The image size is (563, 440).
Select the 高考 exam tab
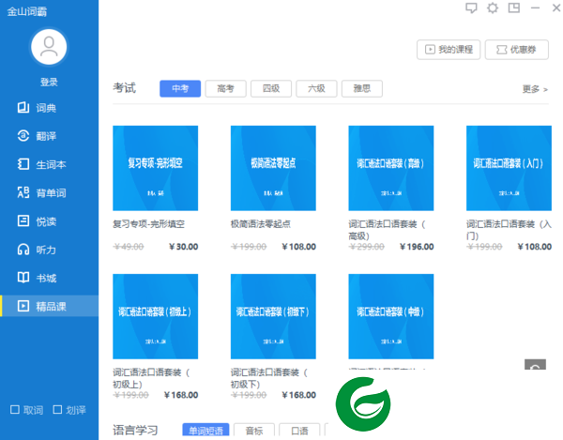tap(225, 88)
